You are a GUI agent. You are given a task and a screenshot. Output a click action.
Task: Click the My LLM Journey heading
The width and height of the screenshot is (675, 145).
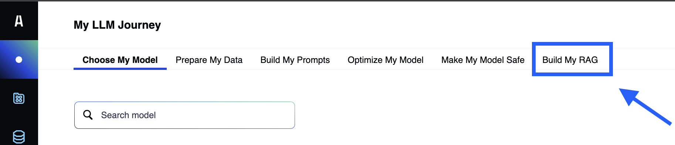(117, 25)
